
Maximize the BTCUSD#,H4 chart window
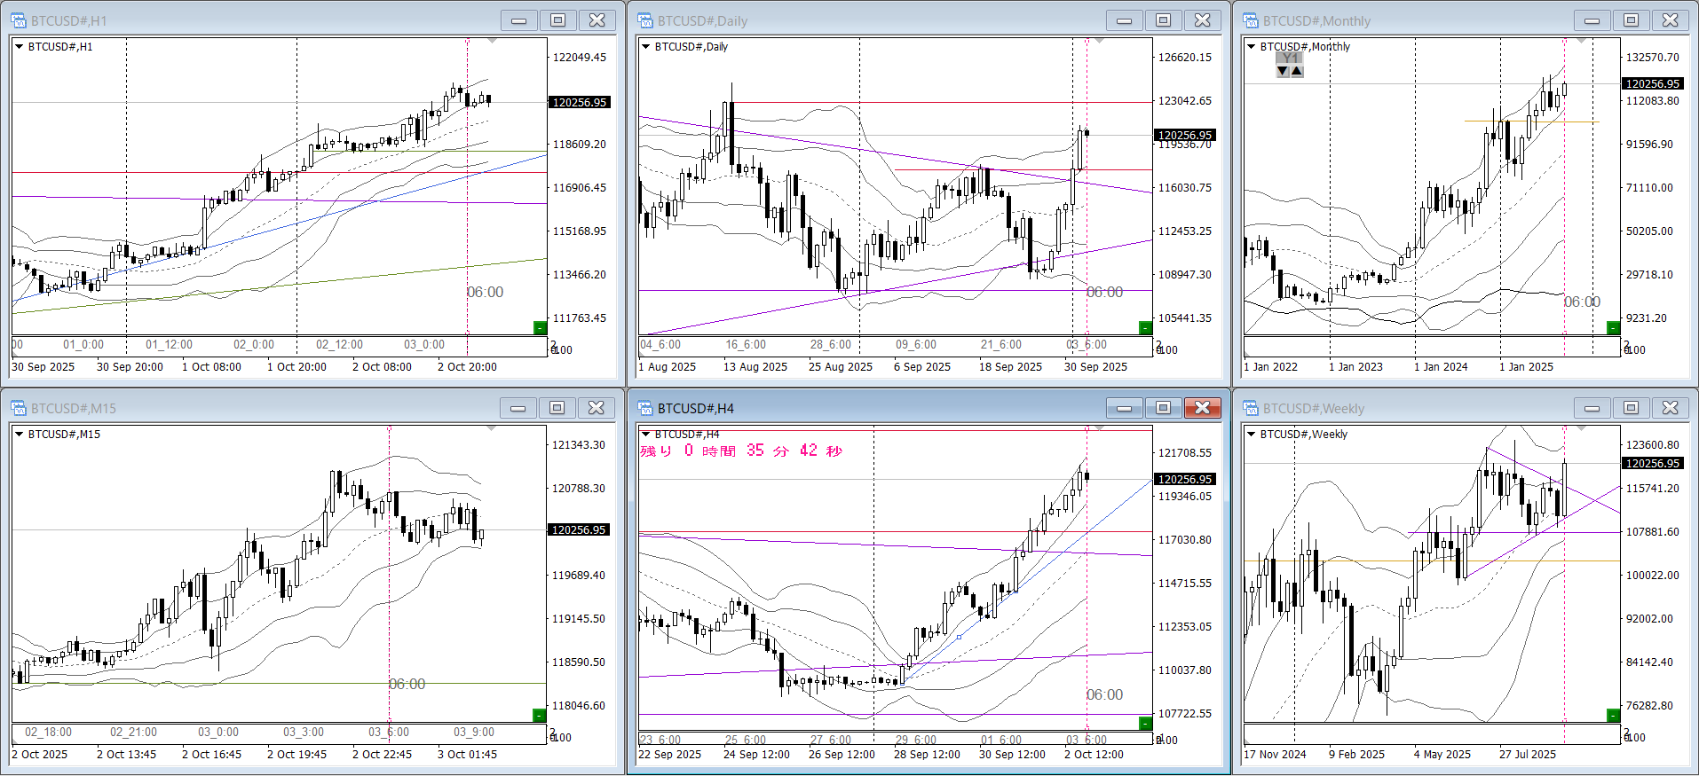[1163, 408]
